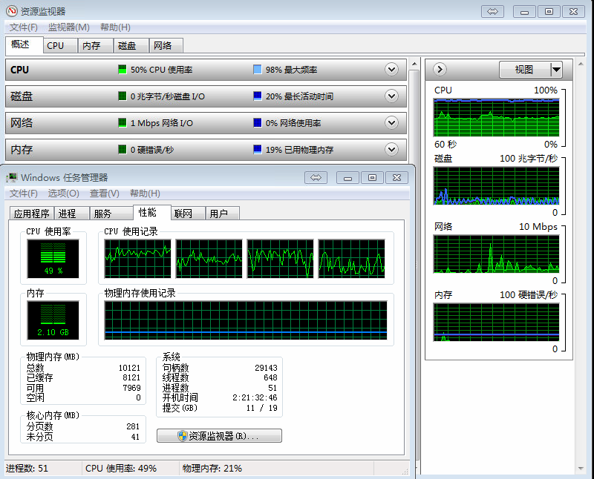Viewport: 594px width, 479px height.
Task: Switch to the 进程 tab in Task Manager
Action: 71,214
